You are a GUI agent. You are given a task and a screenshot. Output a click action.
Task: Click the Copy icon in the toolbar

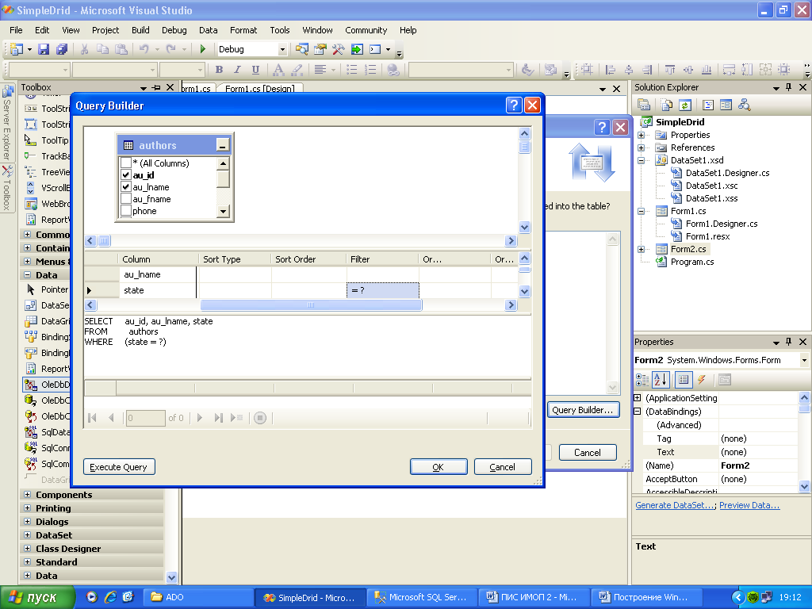tap(103, 49)
